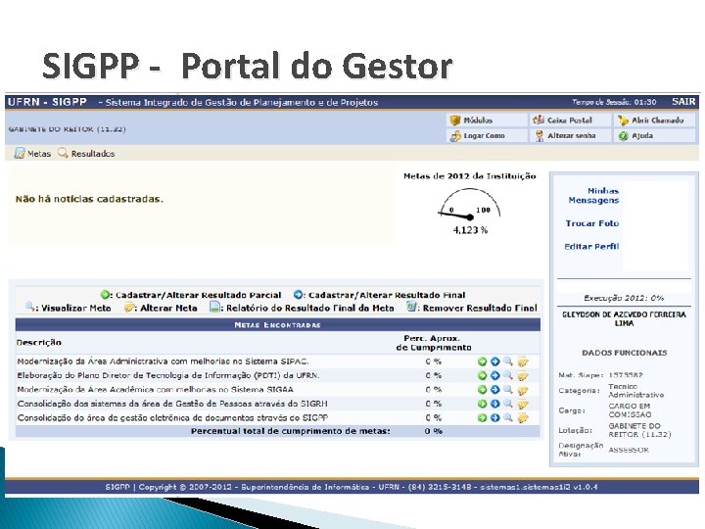Edit meta icon for PDTI row
705x529 pixels.
[x=523, y=375]
